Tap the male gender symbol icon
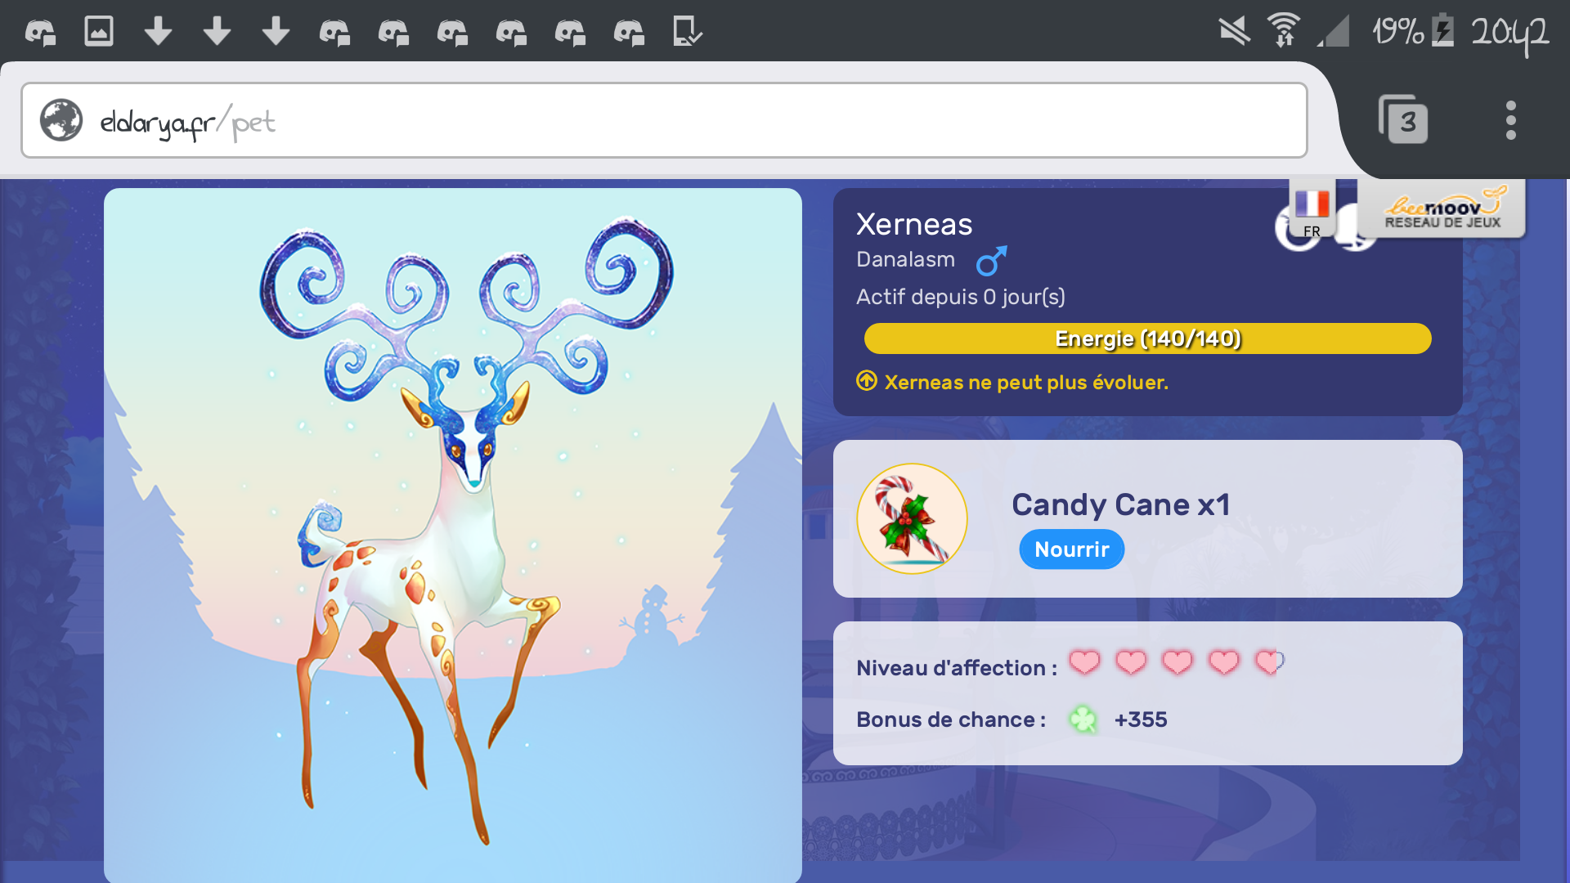The height and width of the screenshot is (883, 1570). pos(991,261)
